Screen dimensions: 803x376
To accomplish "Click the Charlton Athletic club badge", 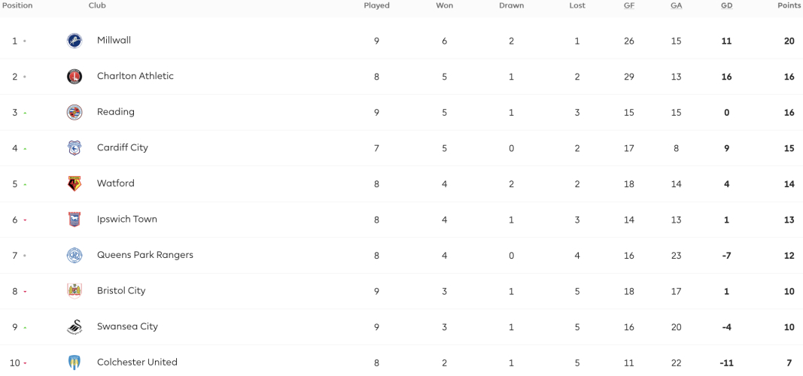I will (75, 77).
